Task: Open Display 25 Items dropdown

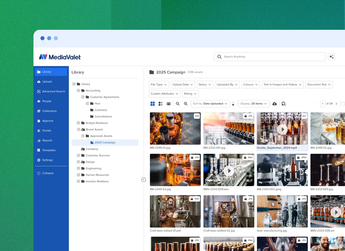Action: [x=254, y=104]
